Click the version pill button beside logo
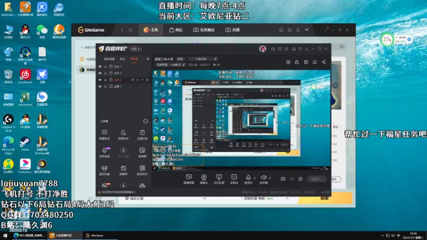Image resolution: width=427 pixels, height=240 pixels. 136,49
